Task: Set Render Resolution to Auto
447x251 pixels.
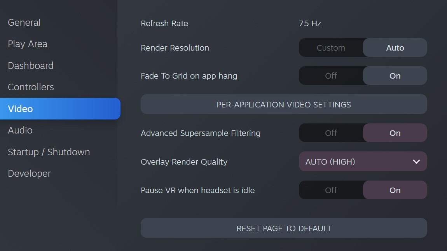Action: (x=395, y=48)
